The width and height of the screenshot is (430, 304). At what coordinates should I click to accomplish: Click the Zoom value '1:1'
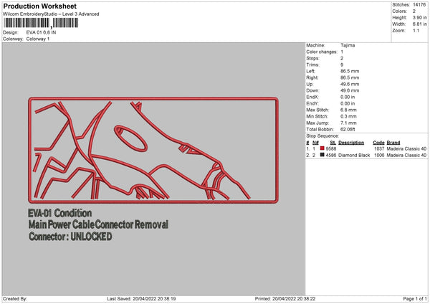tap(416, 30)
